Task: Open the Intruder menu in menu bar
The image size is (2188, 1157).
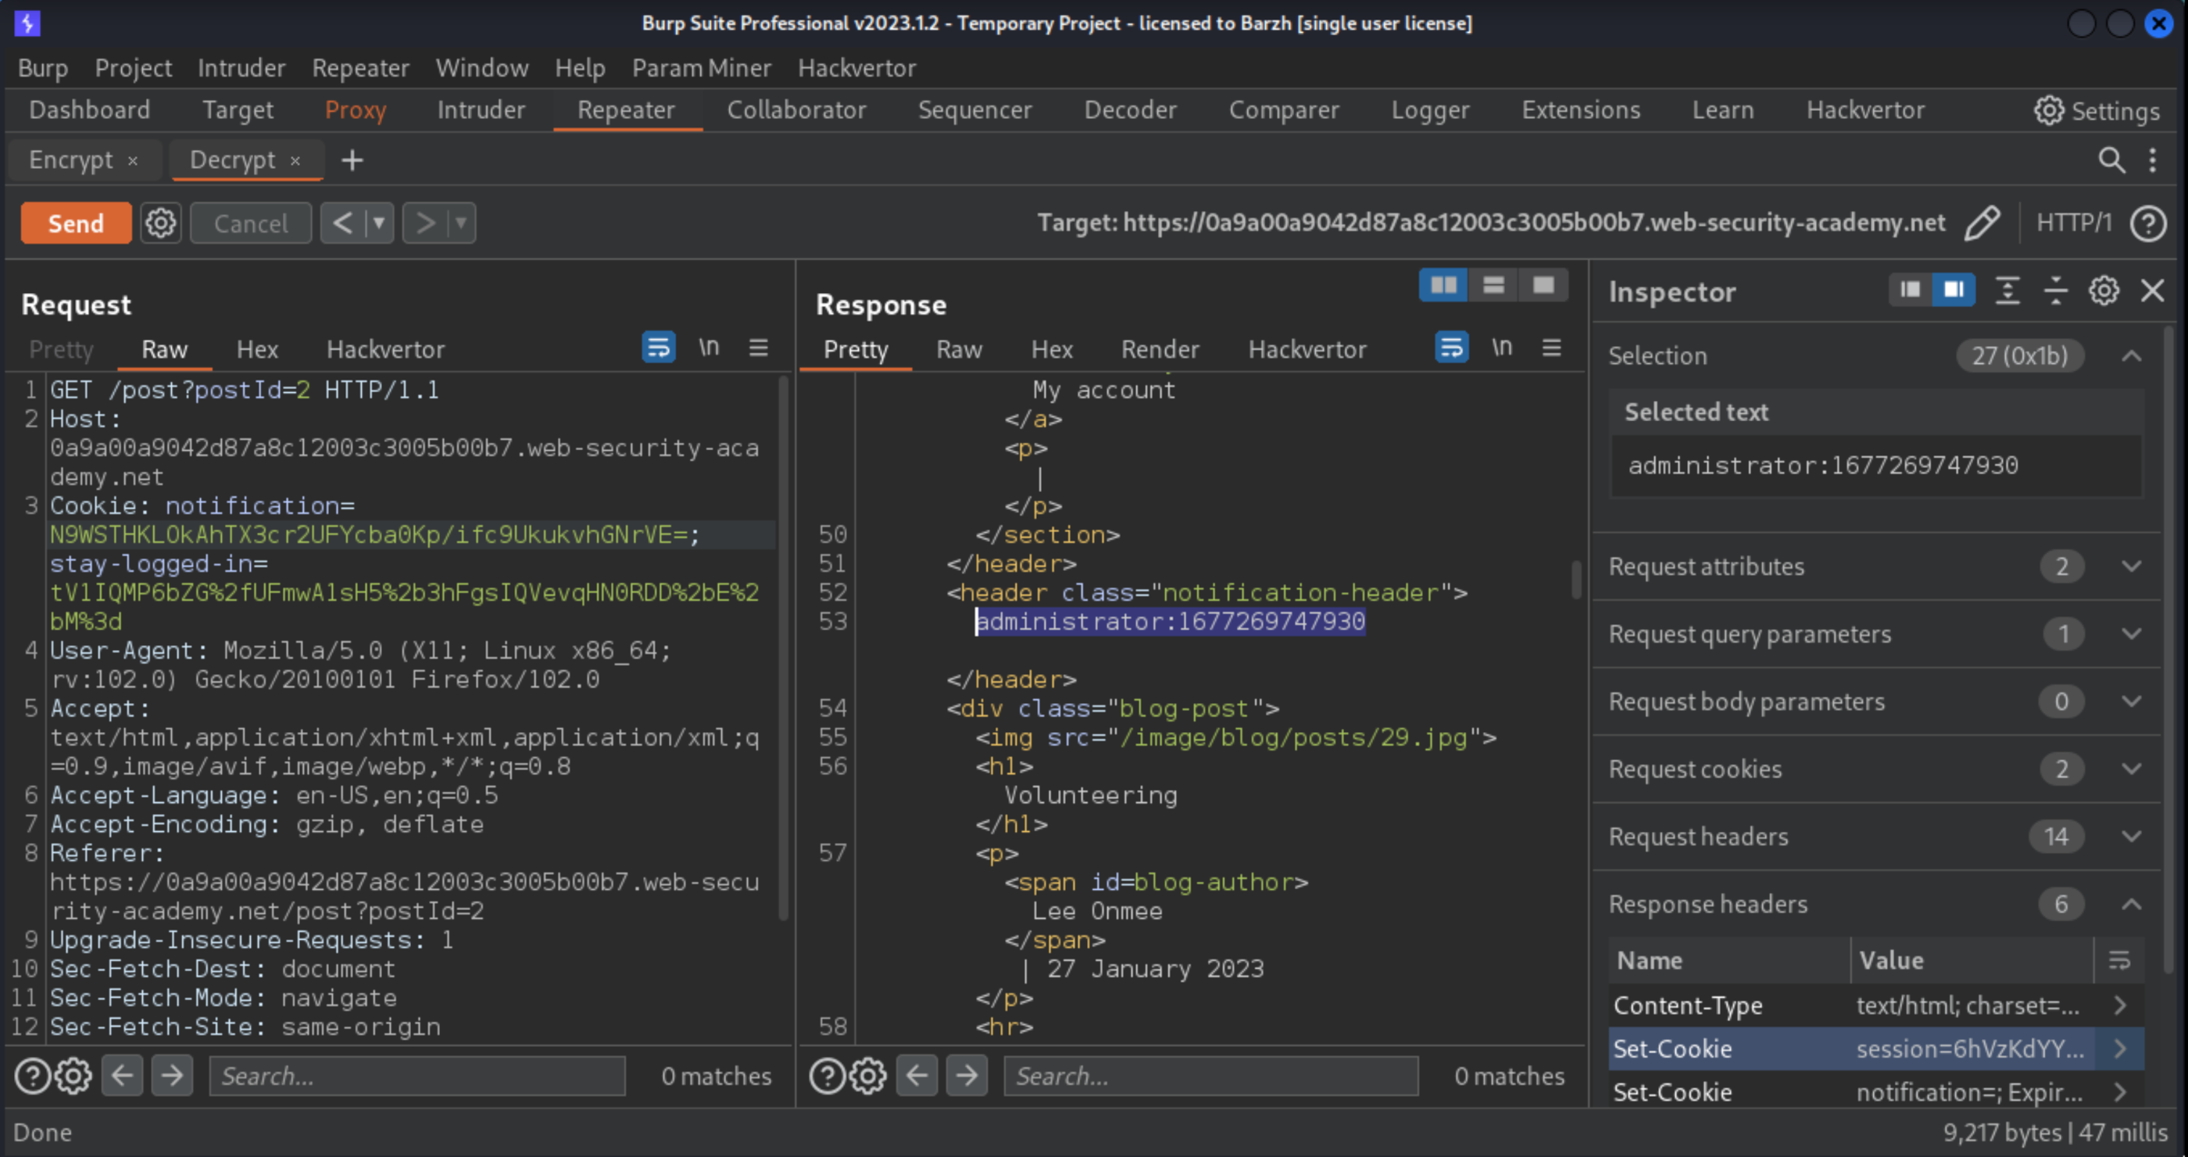Action: [241, 68]
